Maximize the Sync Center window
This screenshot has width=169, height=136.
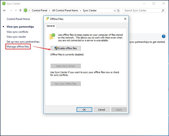tap(154, 4)
